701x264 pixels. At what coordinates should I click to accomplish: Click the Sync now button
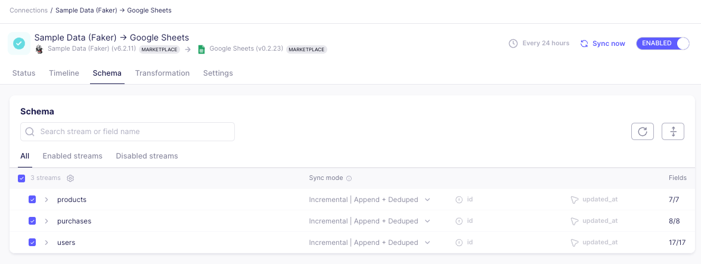tap(603, 44)
